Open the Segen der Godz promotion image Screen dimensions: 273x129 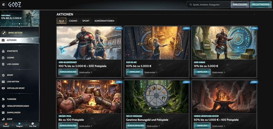pyautogui.click(x=156, y=43)
